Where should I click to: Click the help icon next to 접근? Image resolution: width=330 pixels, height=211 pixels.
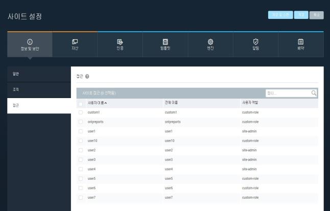click(x=87, y=77)
